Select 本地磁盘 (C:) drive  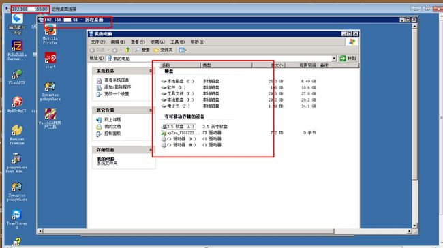pos(177,81)
